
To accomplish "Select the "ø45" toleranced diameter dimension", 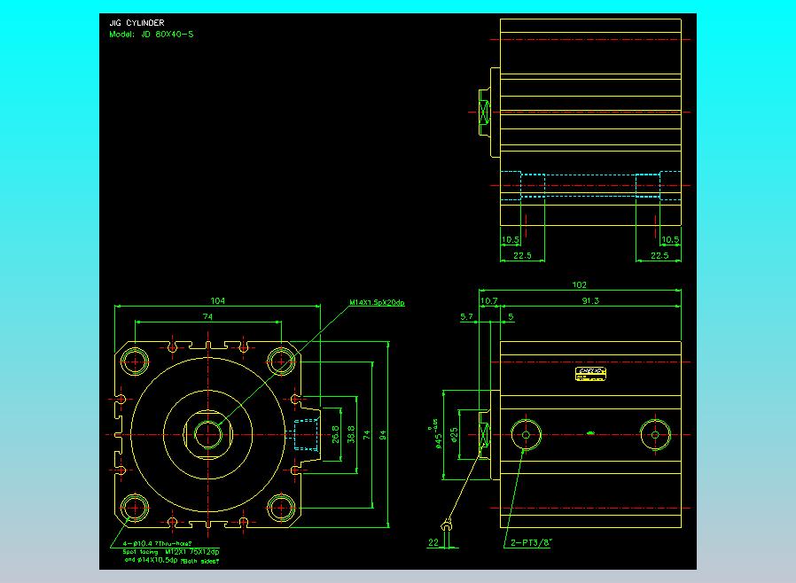I will click(437, 434).
